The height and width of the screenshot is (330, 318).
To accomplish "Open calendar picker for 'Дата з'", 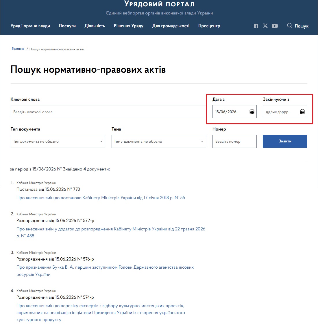I will (252, 112).
